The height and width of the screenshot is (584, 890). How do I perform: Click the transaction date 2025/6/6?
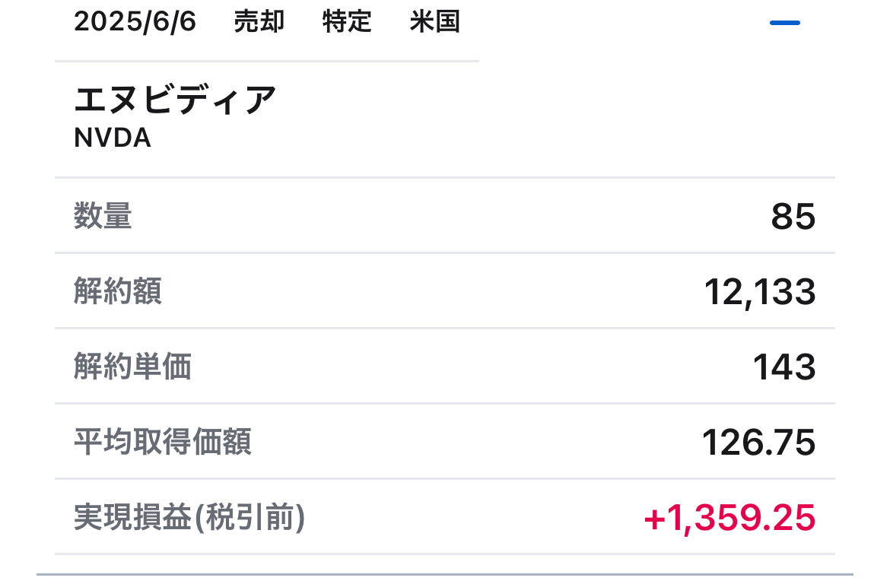(x=135, y=22)
